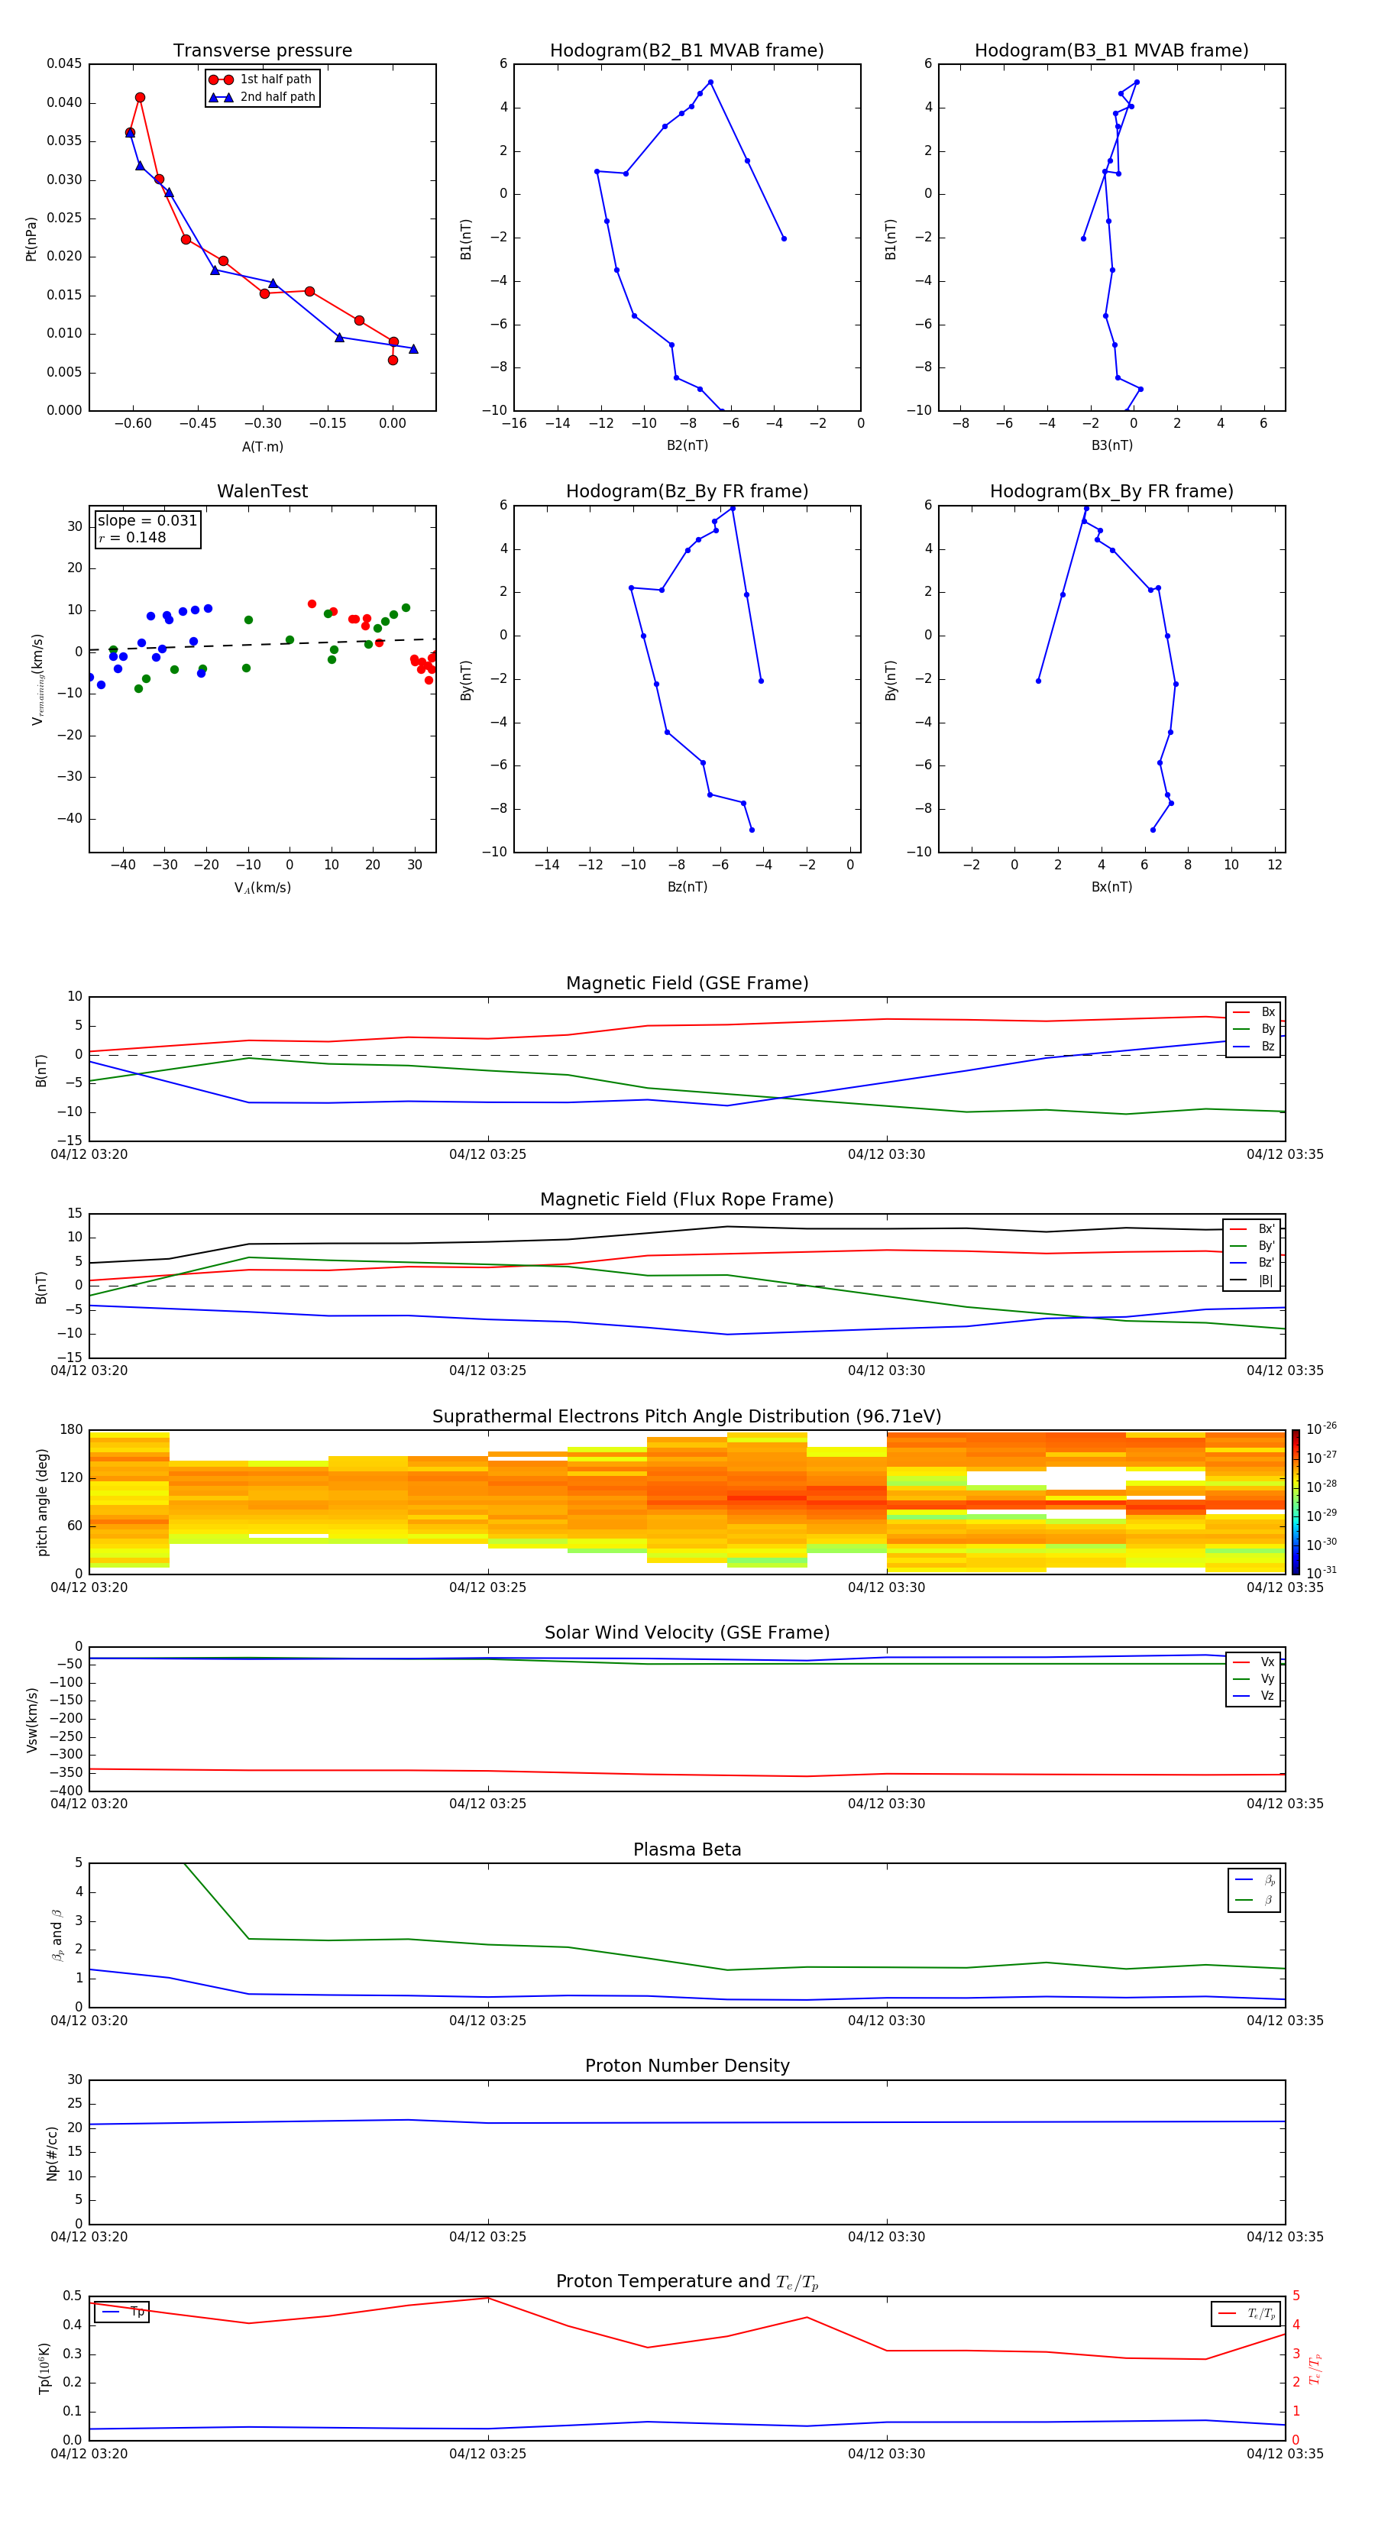1375x2521 pixels.
Task: Click the dashed fit line in WalenTest plot
Action: [x=262, y=645]
